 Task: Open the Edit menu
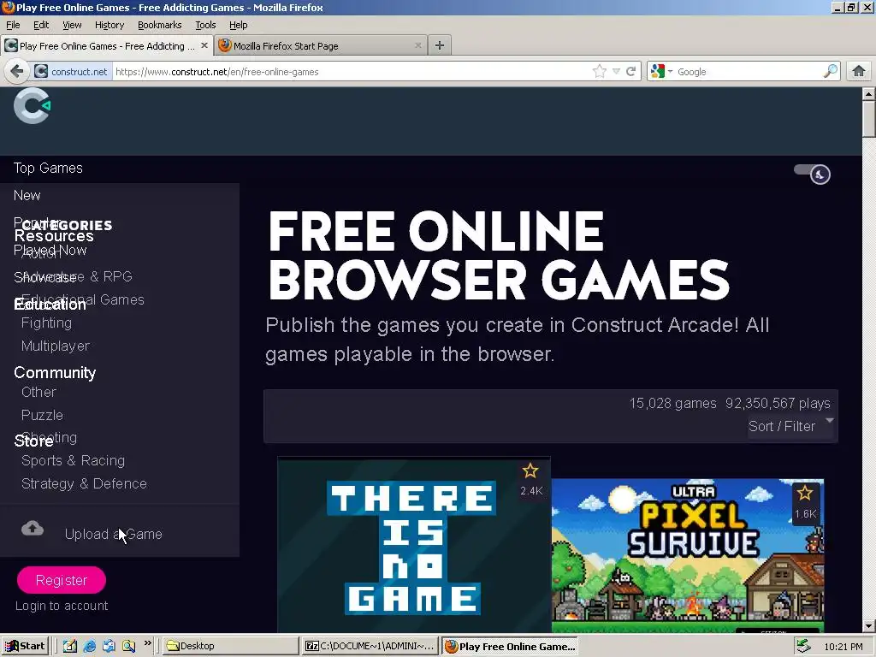coord(41,25)
